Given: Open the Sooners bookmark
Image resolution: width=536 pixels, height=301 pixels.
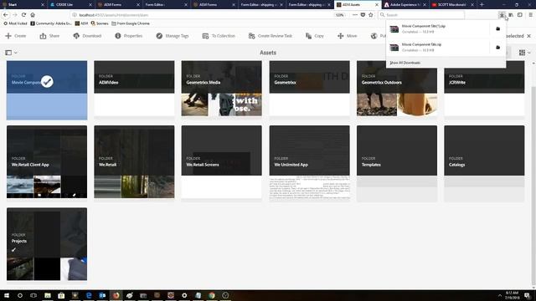Looking at the screenshot, I should pos(100,23).
